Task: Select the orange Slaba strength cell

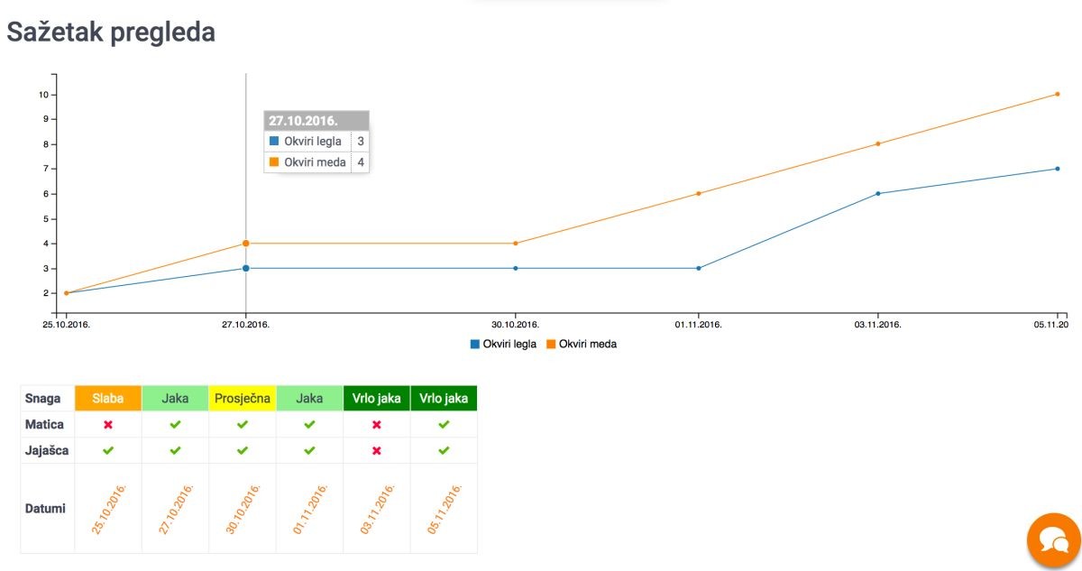Action: [x=108, y=399]
